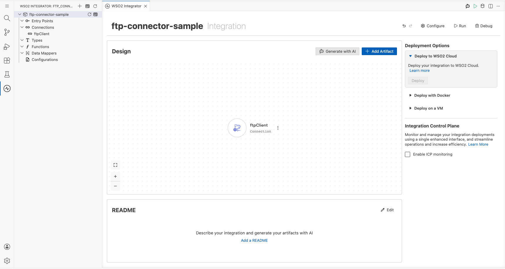This screenshot has width=505, height=269.
Task: Click the undo arrow
Action: pyautogui.click(x=404, y=26)
